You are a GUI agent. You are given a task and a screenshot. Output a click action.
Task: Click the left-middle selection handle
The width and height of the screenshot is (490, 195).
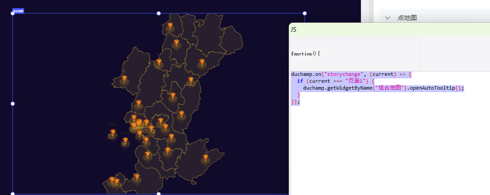click(x=12, y=104)
